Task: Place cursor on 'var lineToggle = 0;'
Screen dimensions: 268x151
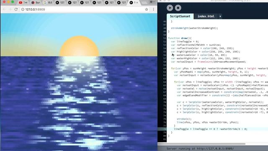Action: [185, 42]
